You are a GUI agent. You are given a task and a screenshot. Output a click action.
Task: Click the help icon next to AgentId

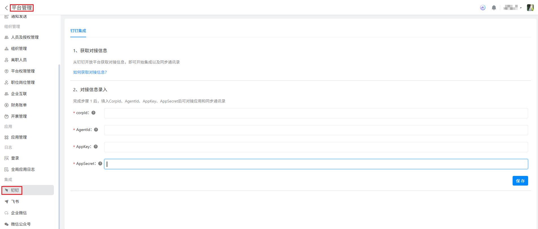(96, 130)
